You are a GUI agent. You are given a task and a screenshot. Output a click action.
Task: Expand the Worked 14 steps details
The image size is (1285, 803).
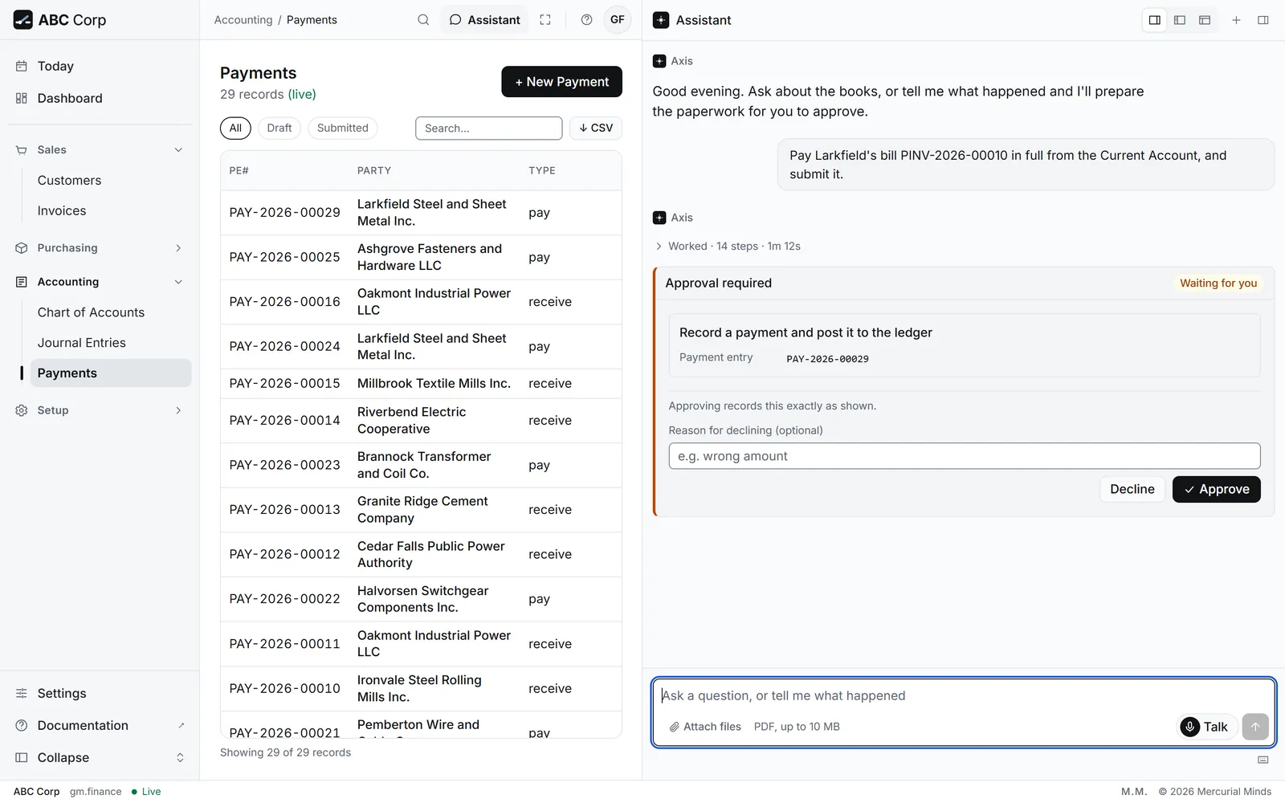728,247
